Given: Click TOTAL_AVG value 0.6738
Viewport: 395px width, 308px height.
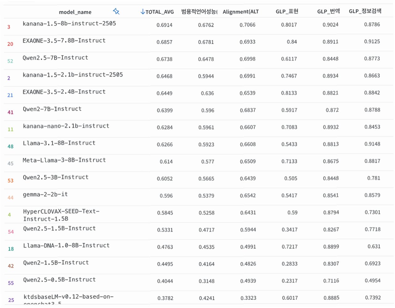Looking at the screenshot, I should pyautogui.click(x=164, y=59).
